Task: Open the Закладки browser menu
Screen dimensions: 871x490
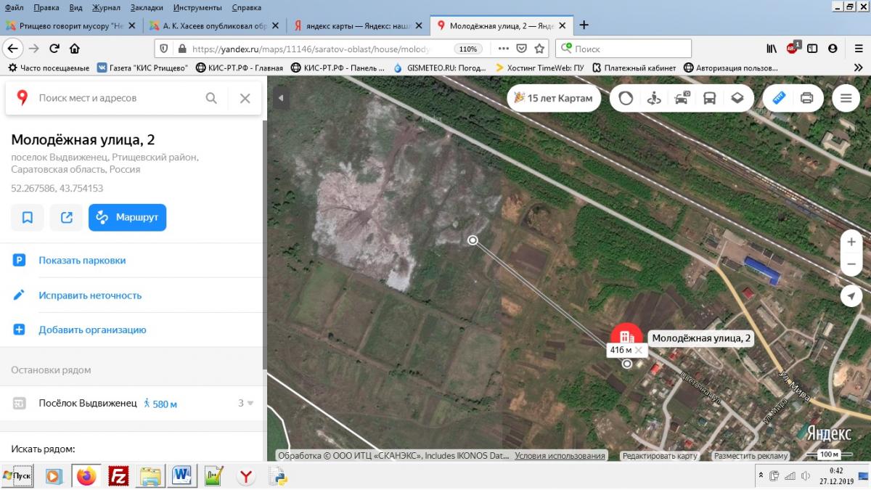Action: (146, 7)
